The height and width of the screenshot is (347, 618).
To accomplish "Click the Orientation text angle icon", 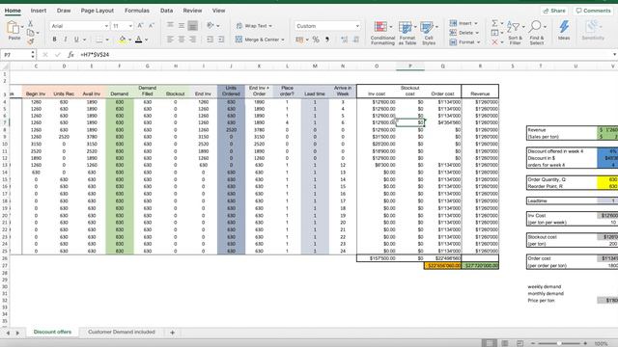I will (x=211, y=26).
